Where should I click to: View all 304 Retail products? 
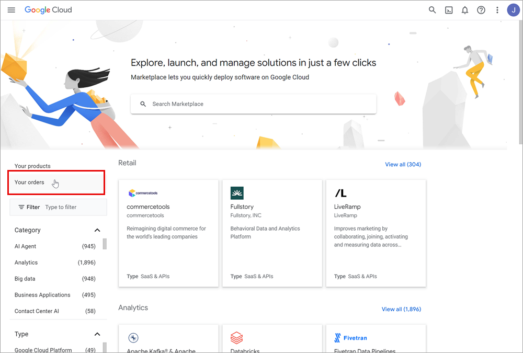coord(403,164)
